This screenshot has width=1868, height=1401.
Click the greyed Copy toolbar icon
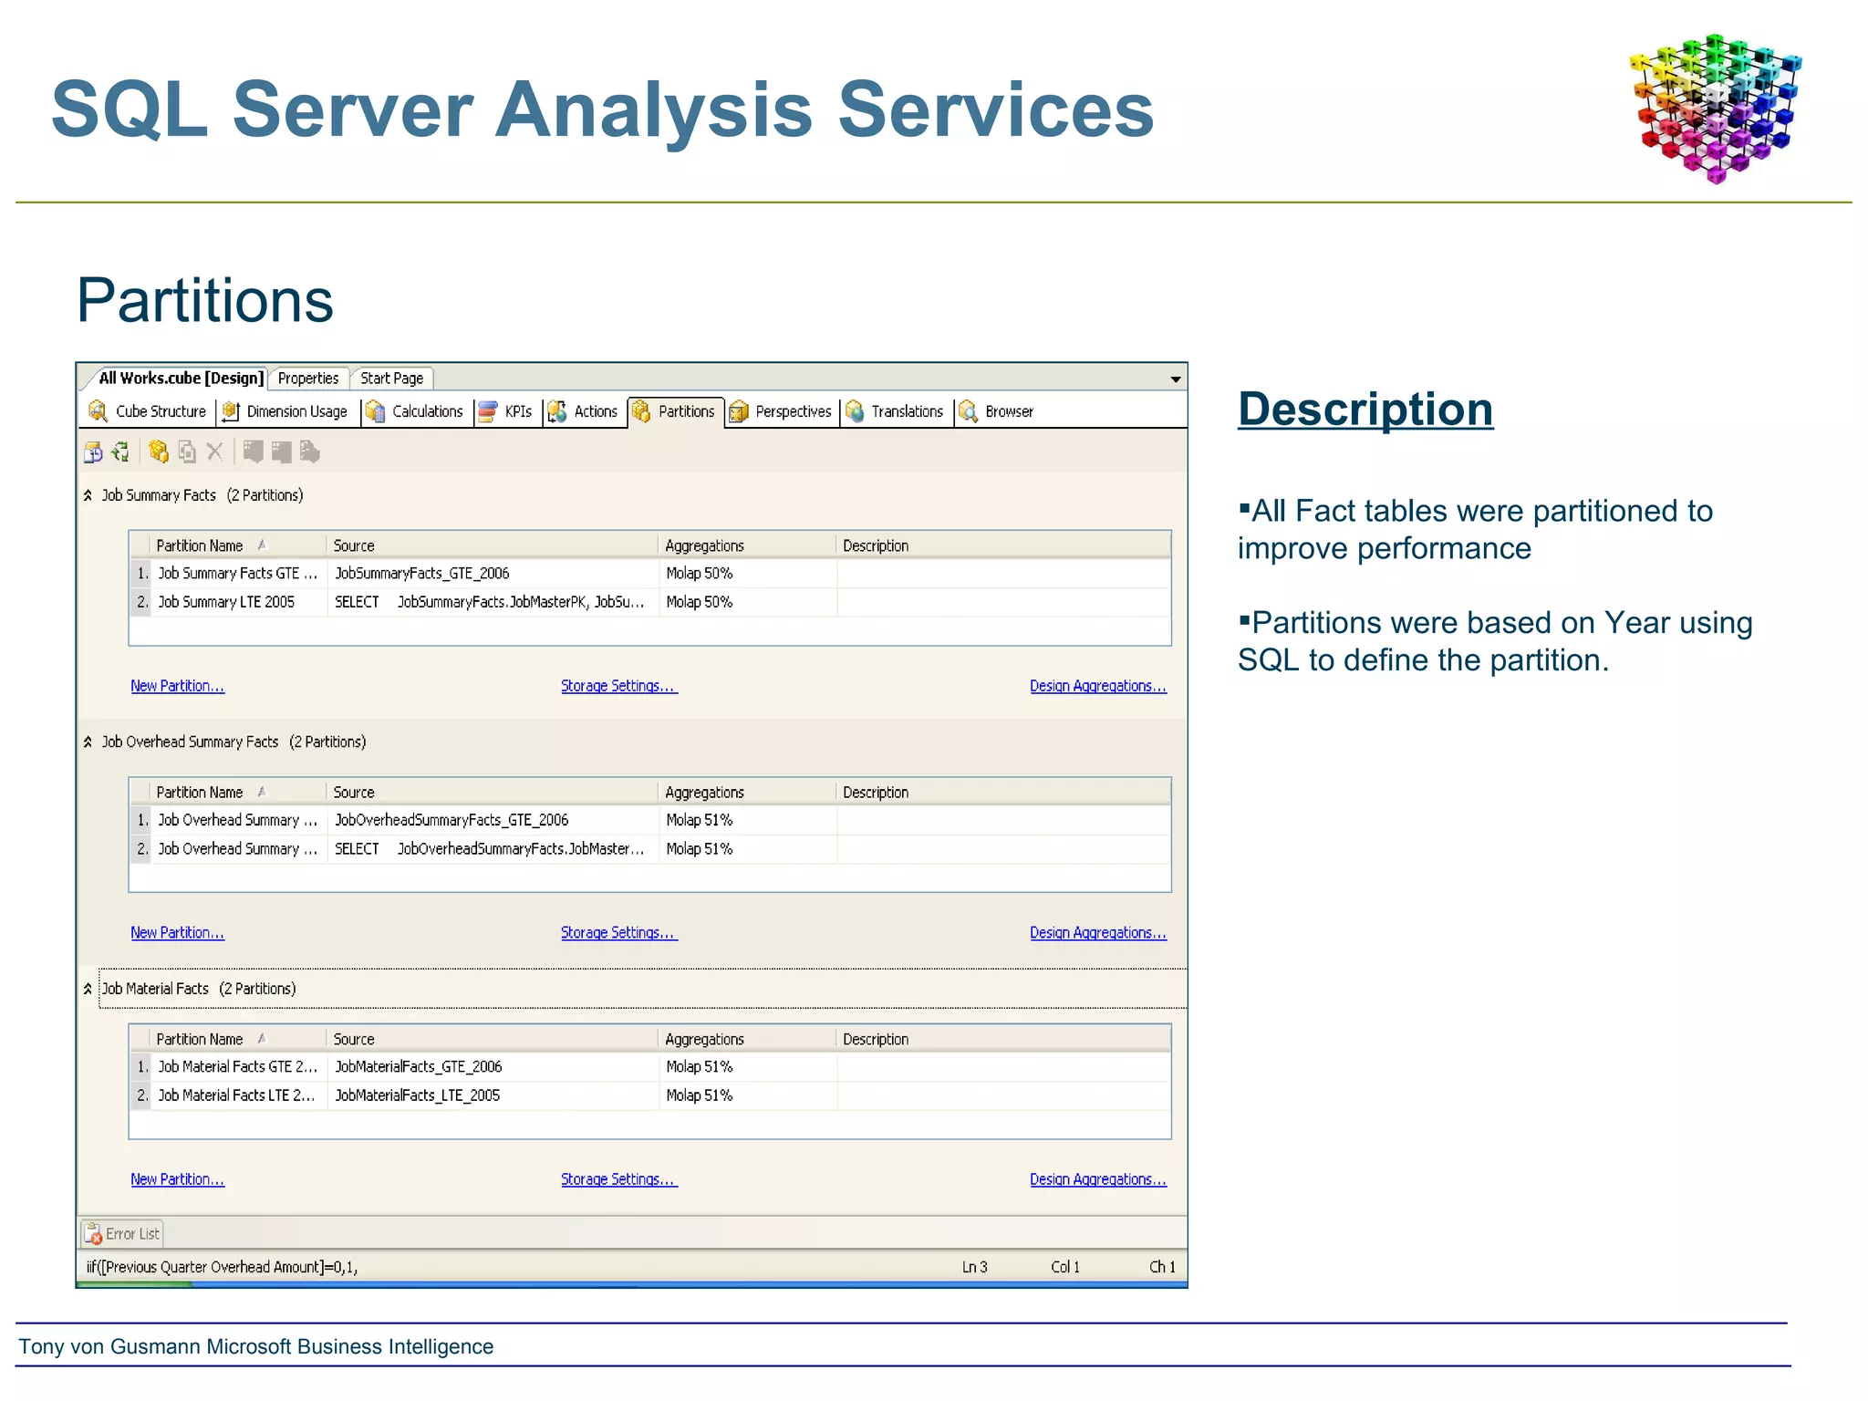[x=187, y=451]
